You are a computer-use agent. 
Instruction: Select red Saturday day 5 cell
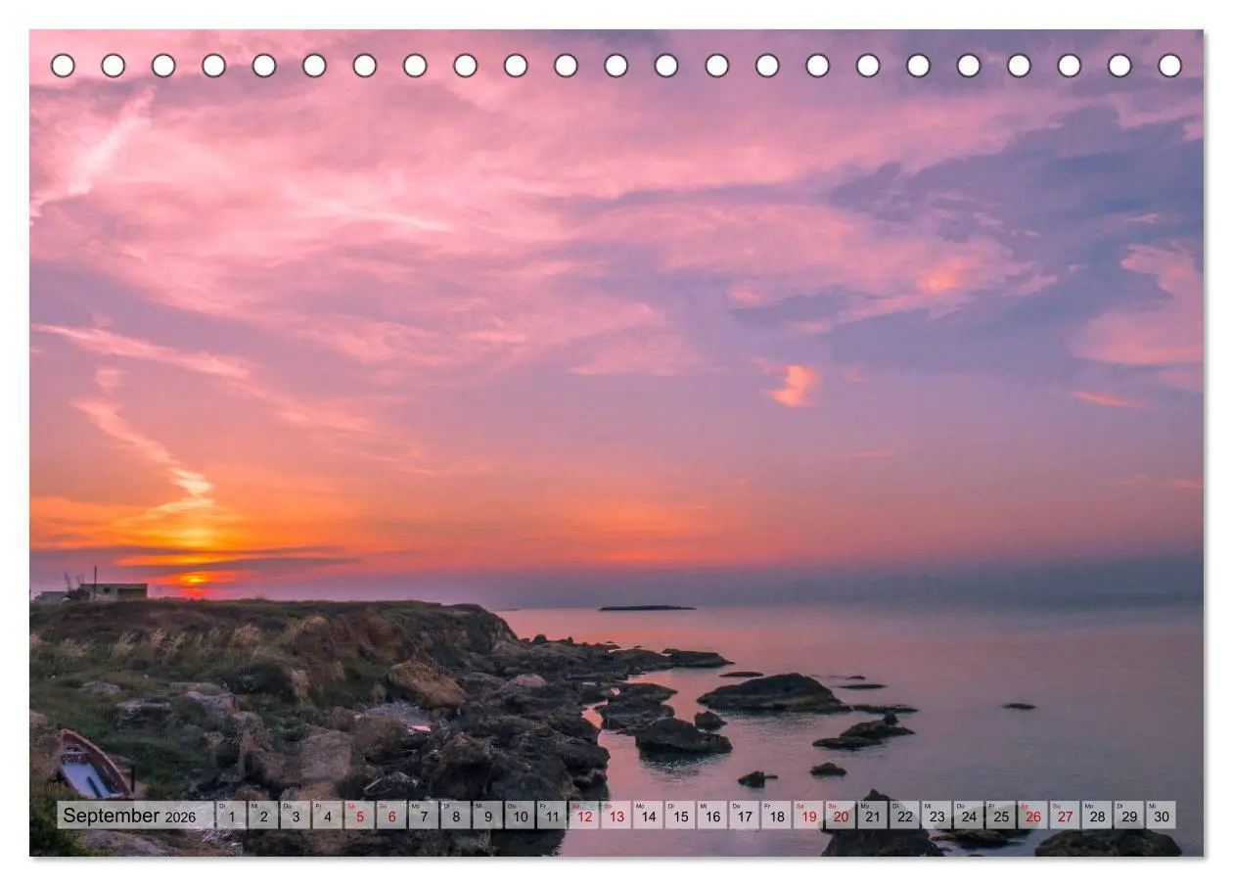click(x=359, y=816)
